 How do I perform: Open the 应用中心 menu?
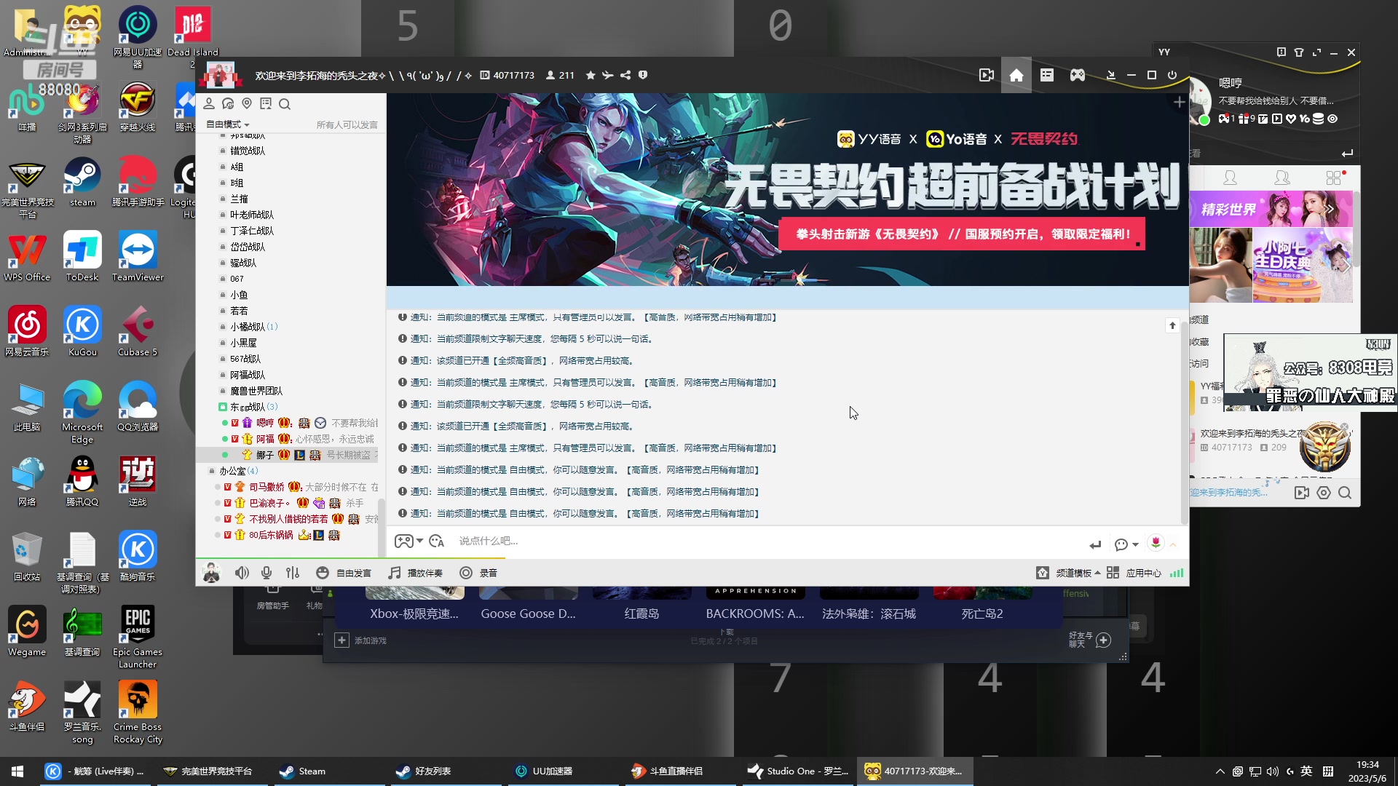point(1144,573)
